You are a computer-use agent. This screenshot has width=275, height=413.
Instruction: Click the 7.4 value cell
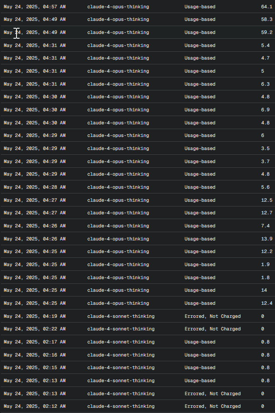pyautogui.click(x=265, y=226)
